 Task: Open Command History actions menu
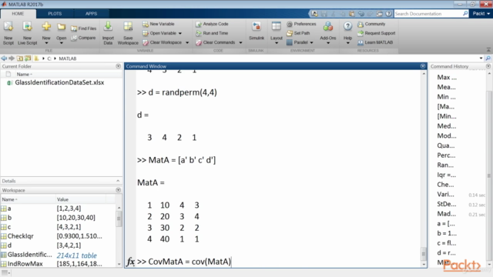coord(488,66)
